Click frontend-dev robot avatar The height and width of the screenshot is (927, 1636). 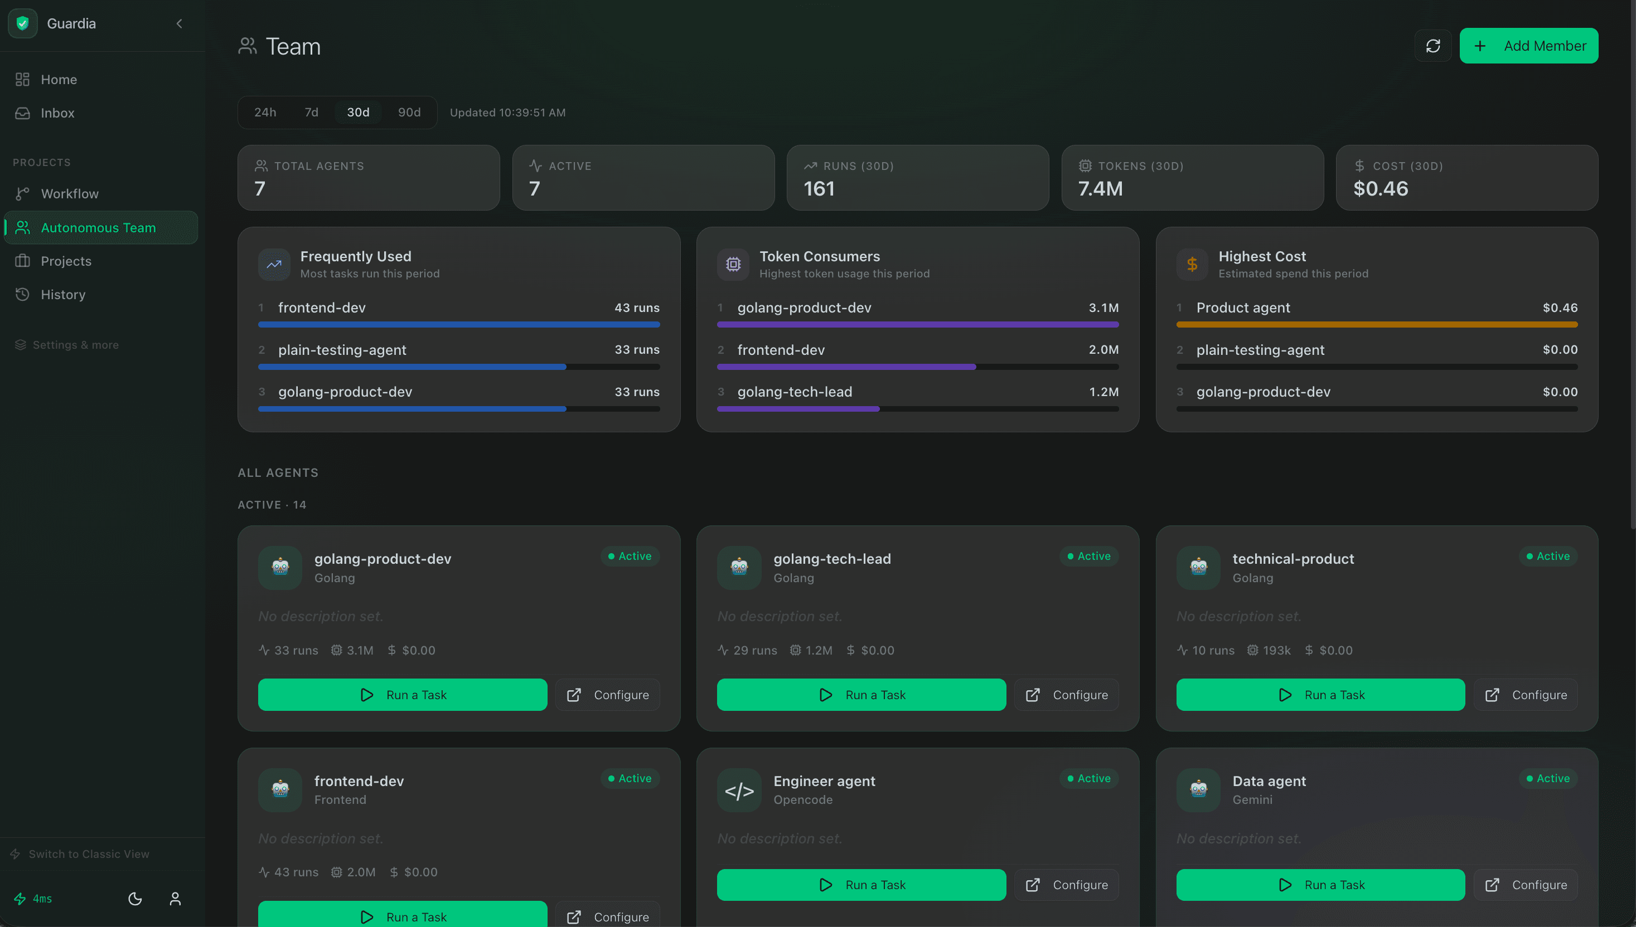[x=280, y=789]
